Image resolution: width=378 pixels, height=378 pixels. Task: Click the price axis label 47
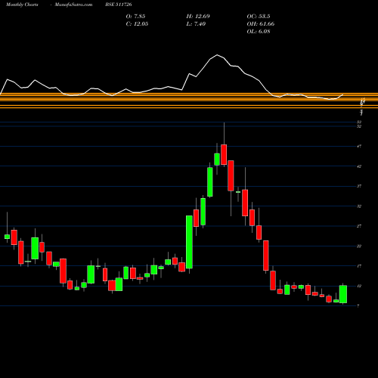coord(359,146)
